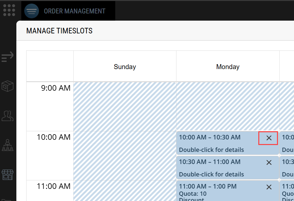This screenshot has width=294, height=201.
Task: Delete Monday 11:00 AM – 1:00 PM timeslot
Action: (269, 187)
